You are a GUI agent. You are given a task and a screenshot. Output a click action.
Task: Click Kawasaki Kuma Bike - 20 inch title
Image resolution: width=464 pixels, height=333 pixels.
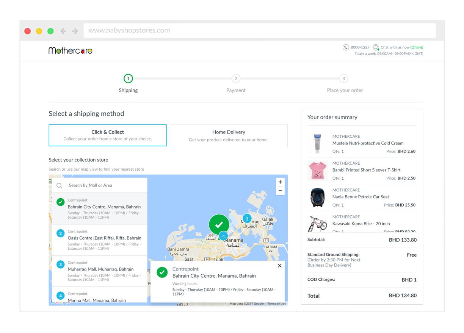[x=361, y=224]
